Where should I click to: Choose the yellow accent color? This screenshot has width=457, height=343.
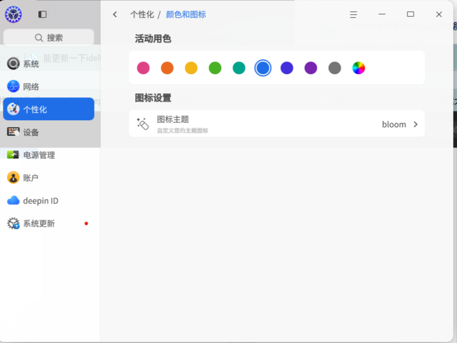pyautogui.click(x=191, y=68)
